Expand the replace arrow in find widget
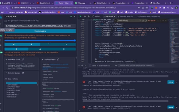The width and height of the screenshot is (179, 112). [116, 21]
